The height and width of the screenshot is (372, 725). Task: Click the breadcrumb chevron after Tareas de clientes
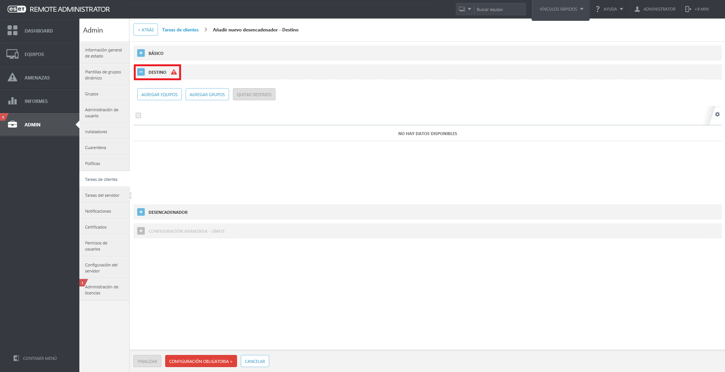(x=206, y=30)
